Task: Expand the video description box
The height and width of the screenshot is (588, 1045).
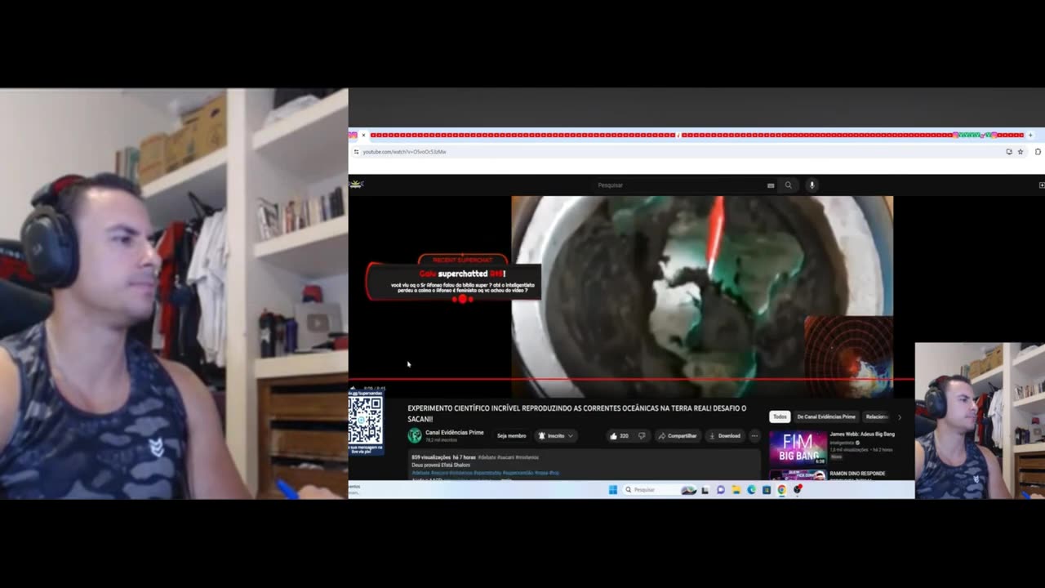Action: point(584,465)
